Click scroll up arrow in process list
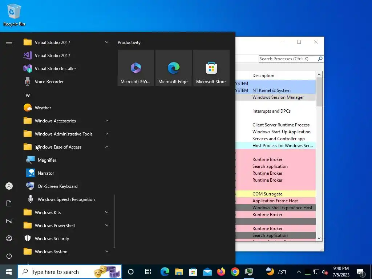Screen dimensions: 372x279 click(x=319, y=74)
